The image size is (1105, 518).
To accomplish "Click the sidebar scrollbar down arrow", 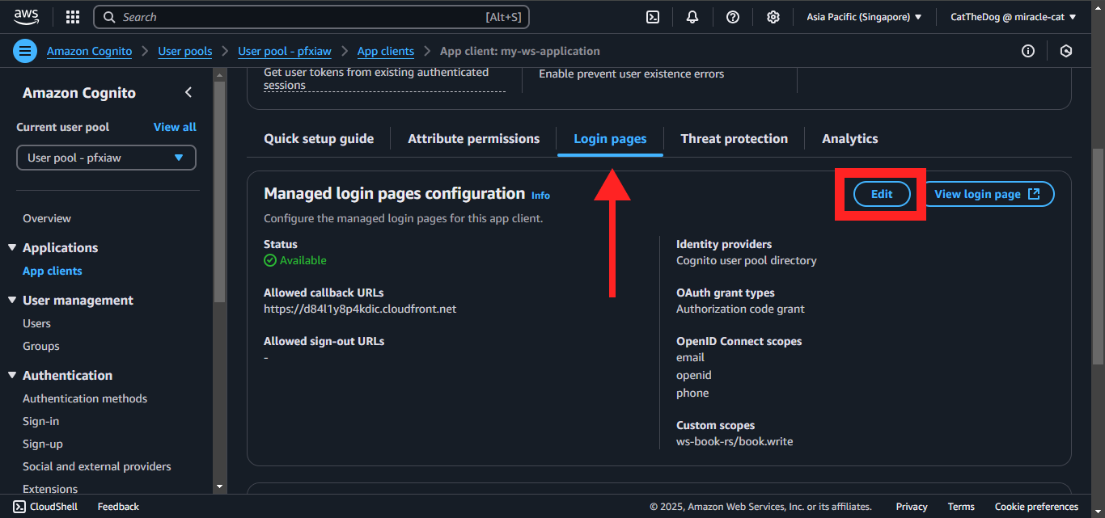I will 219,487.
